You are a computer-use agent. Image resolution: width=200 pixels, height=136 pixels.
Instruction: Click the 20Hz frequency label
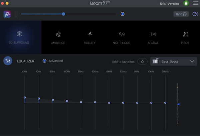24,72
